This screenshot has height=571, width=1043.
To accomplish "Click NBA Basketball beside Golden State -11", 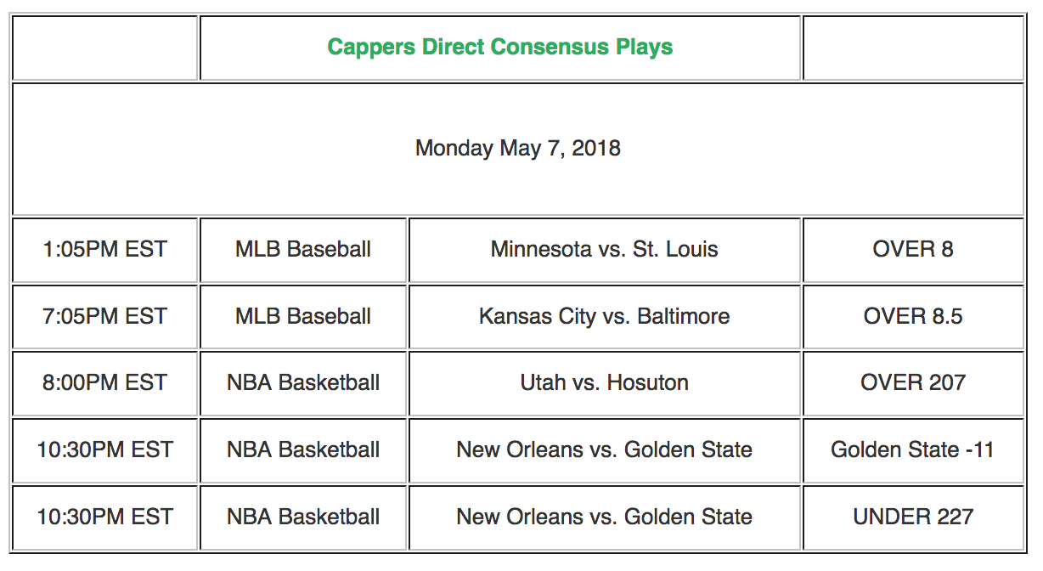I will [x=303, y=450].
